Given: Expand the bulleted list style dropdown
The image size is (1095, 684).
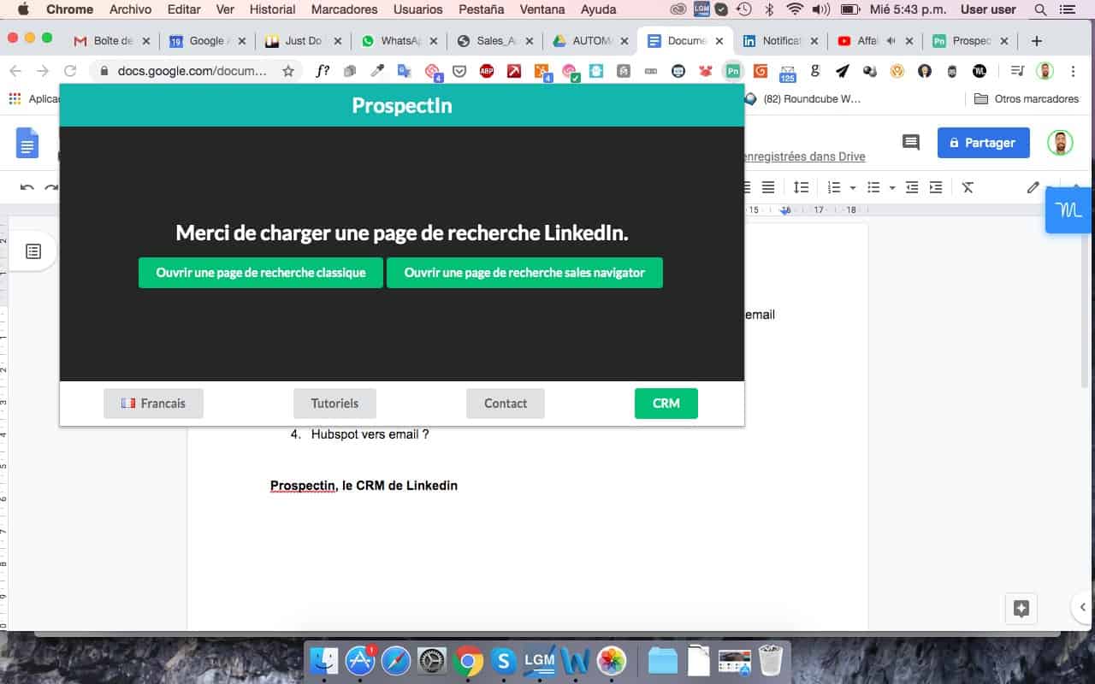Looking at the screenshot, I should [x=892, y=187].
